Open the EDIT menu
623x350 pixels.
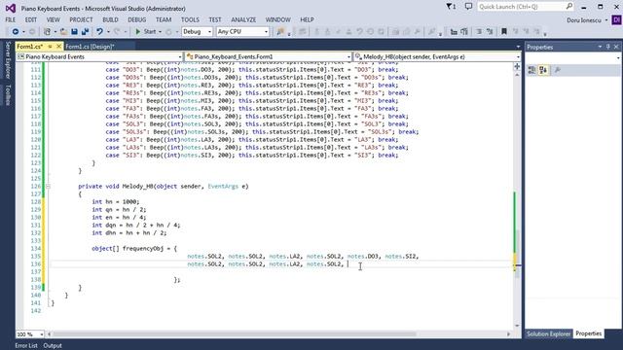31,19
